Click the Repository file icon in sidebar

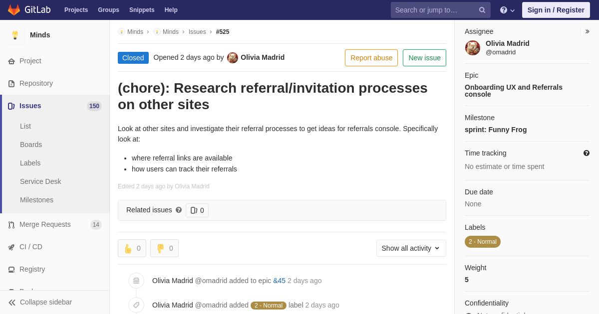pos(11,84)
